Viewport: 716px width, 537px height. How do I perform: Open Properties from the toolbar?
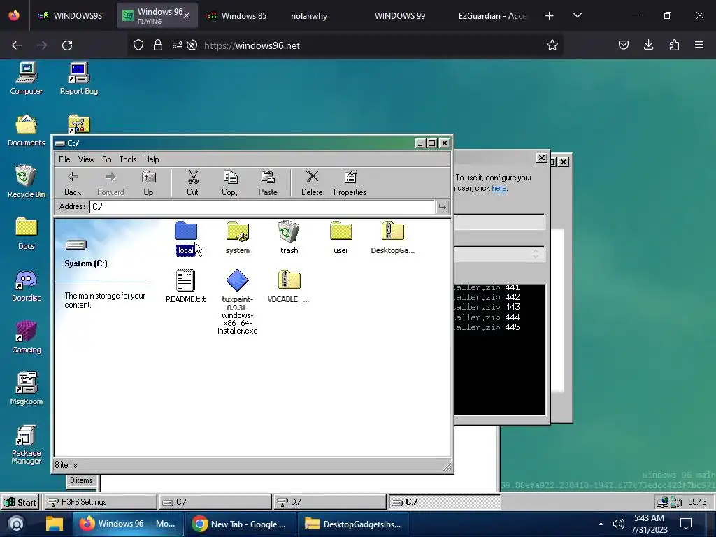(350, 183)
